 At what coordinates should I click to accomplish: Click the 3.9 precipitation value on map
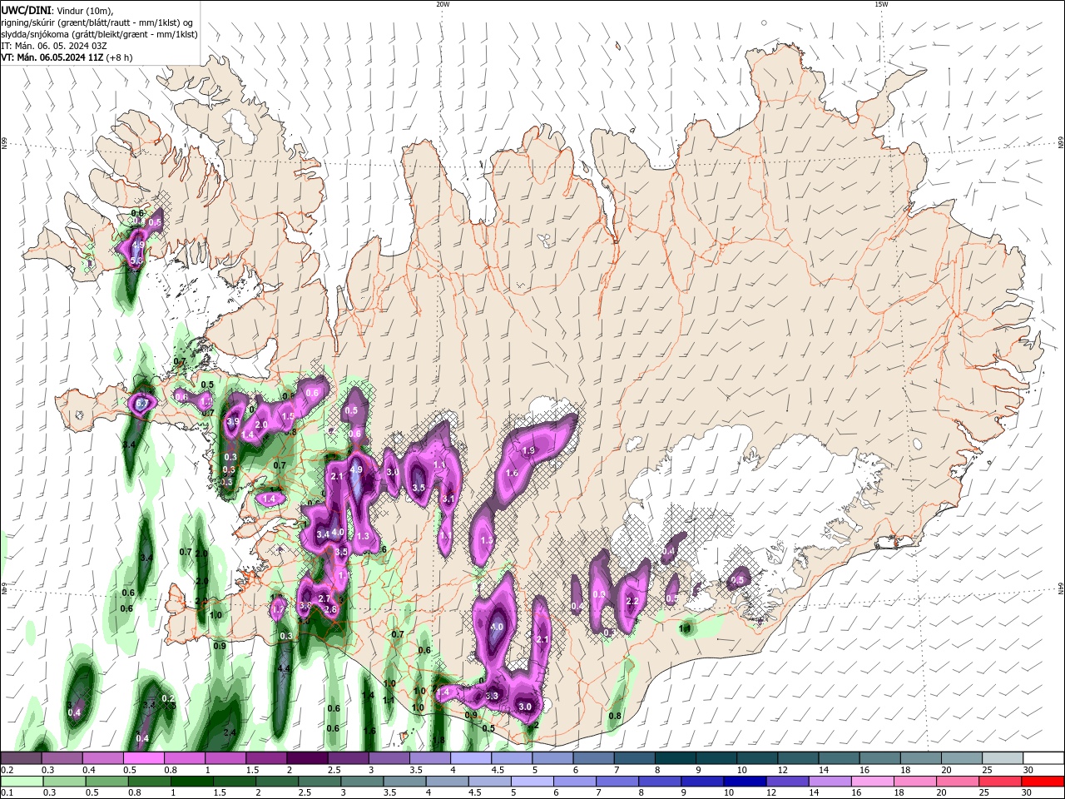pos(233,423)
